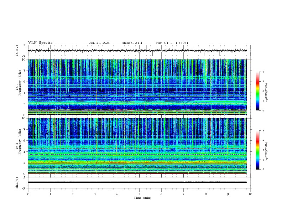The image size is (282, 218).
Task: Click the time axis tick label "9"
Action: 228,194
